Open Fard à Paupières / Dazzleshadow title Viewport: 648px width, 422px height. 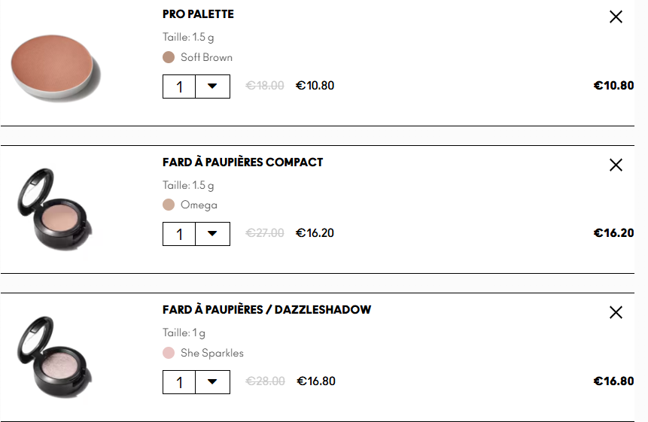pos(266,310)
